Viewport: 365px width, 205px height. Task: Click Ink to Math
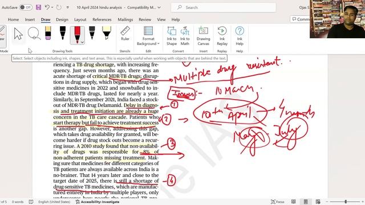click(x=185, y=36)
